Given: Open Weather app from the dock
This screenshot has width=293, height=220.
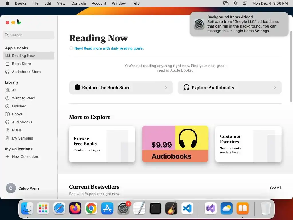Looking at the screenshot, I should click(x=227, y=208).
